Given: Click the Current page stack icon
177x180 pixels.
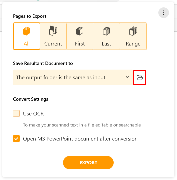Looking at the screenshot, I should [53, 31].
